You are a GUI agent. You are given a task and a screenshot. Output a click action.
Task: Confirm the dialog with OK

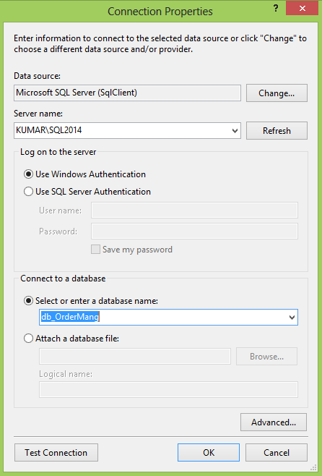point(209,453)
